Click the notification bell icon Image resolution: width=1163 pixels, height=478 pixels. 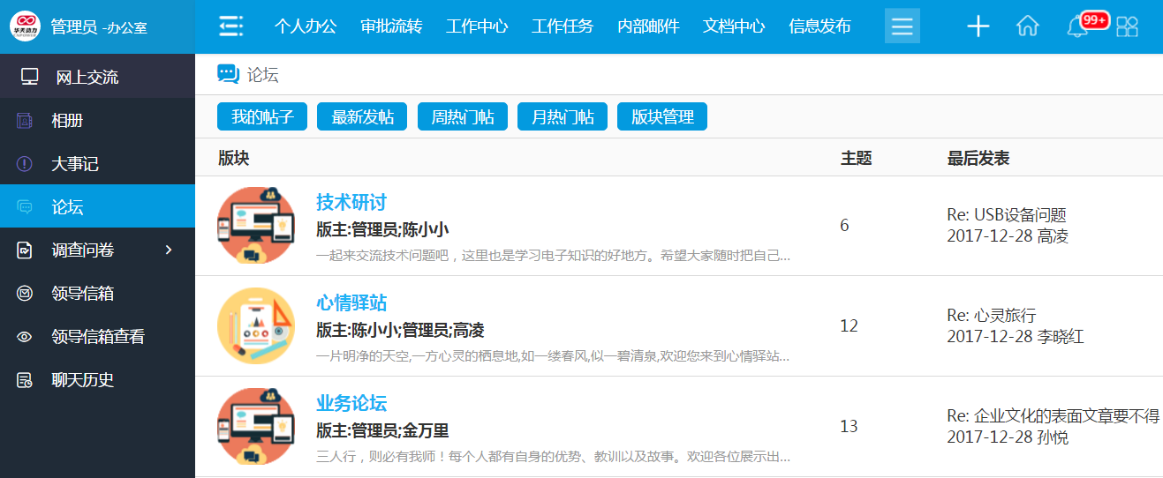1076,27
